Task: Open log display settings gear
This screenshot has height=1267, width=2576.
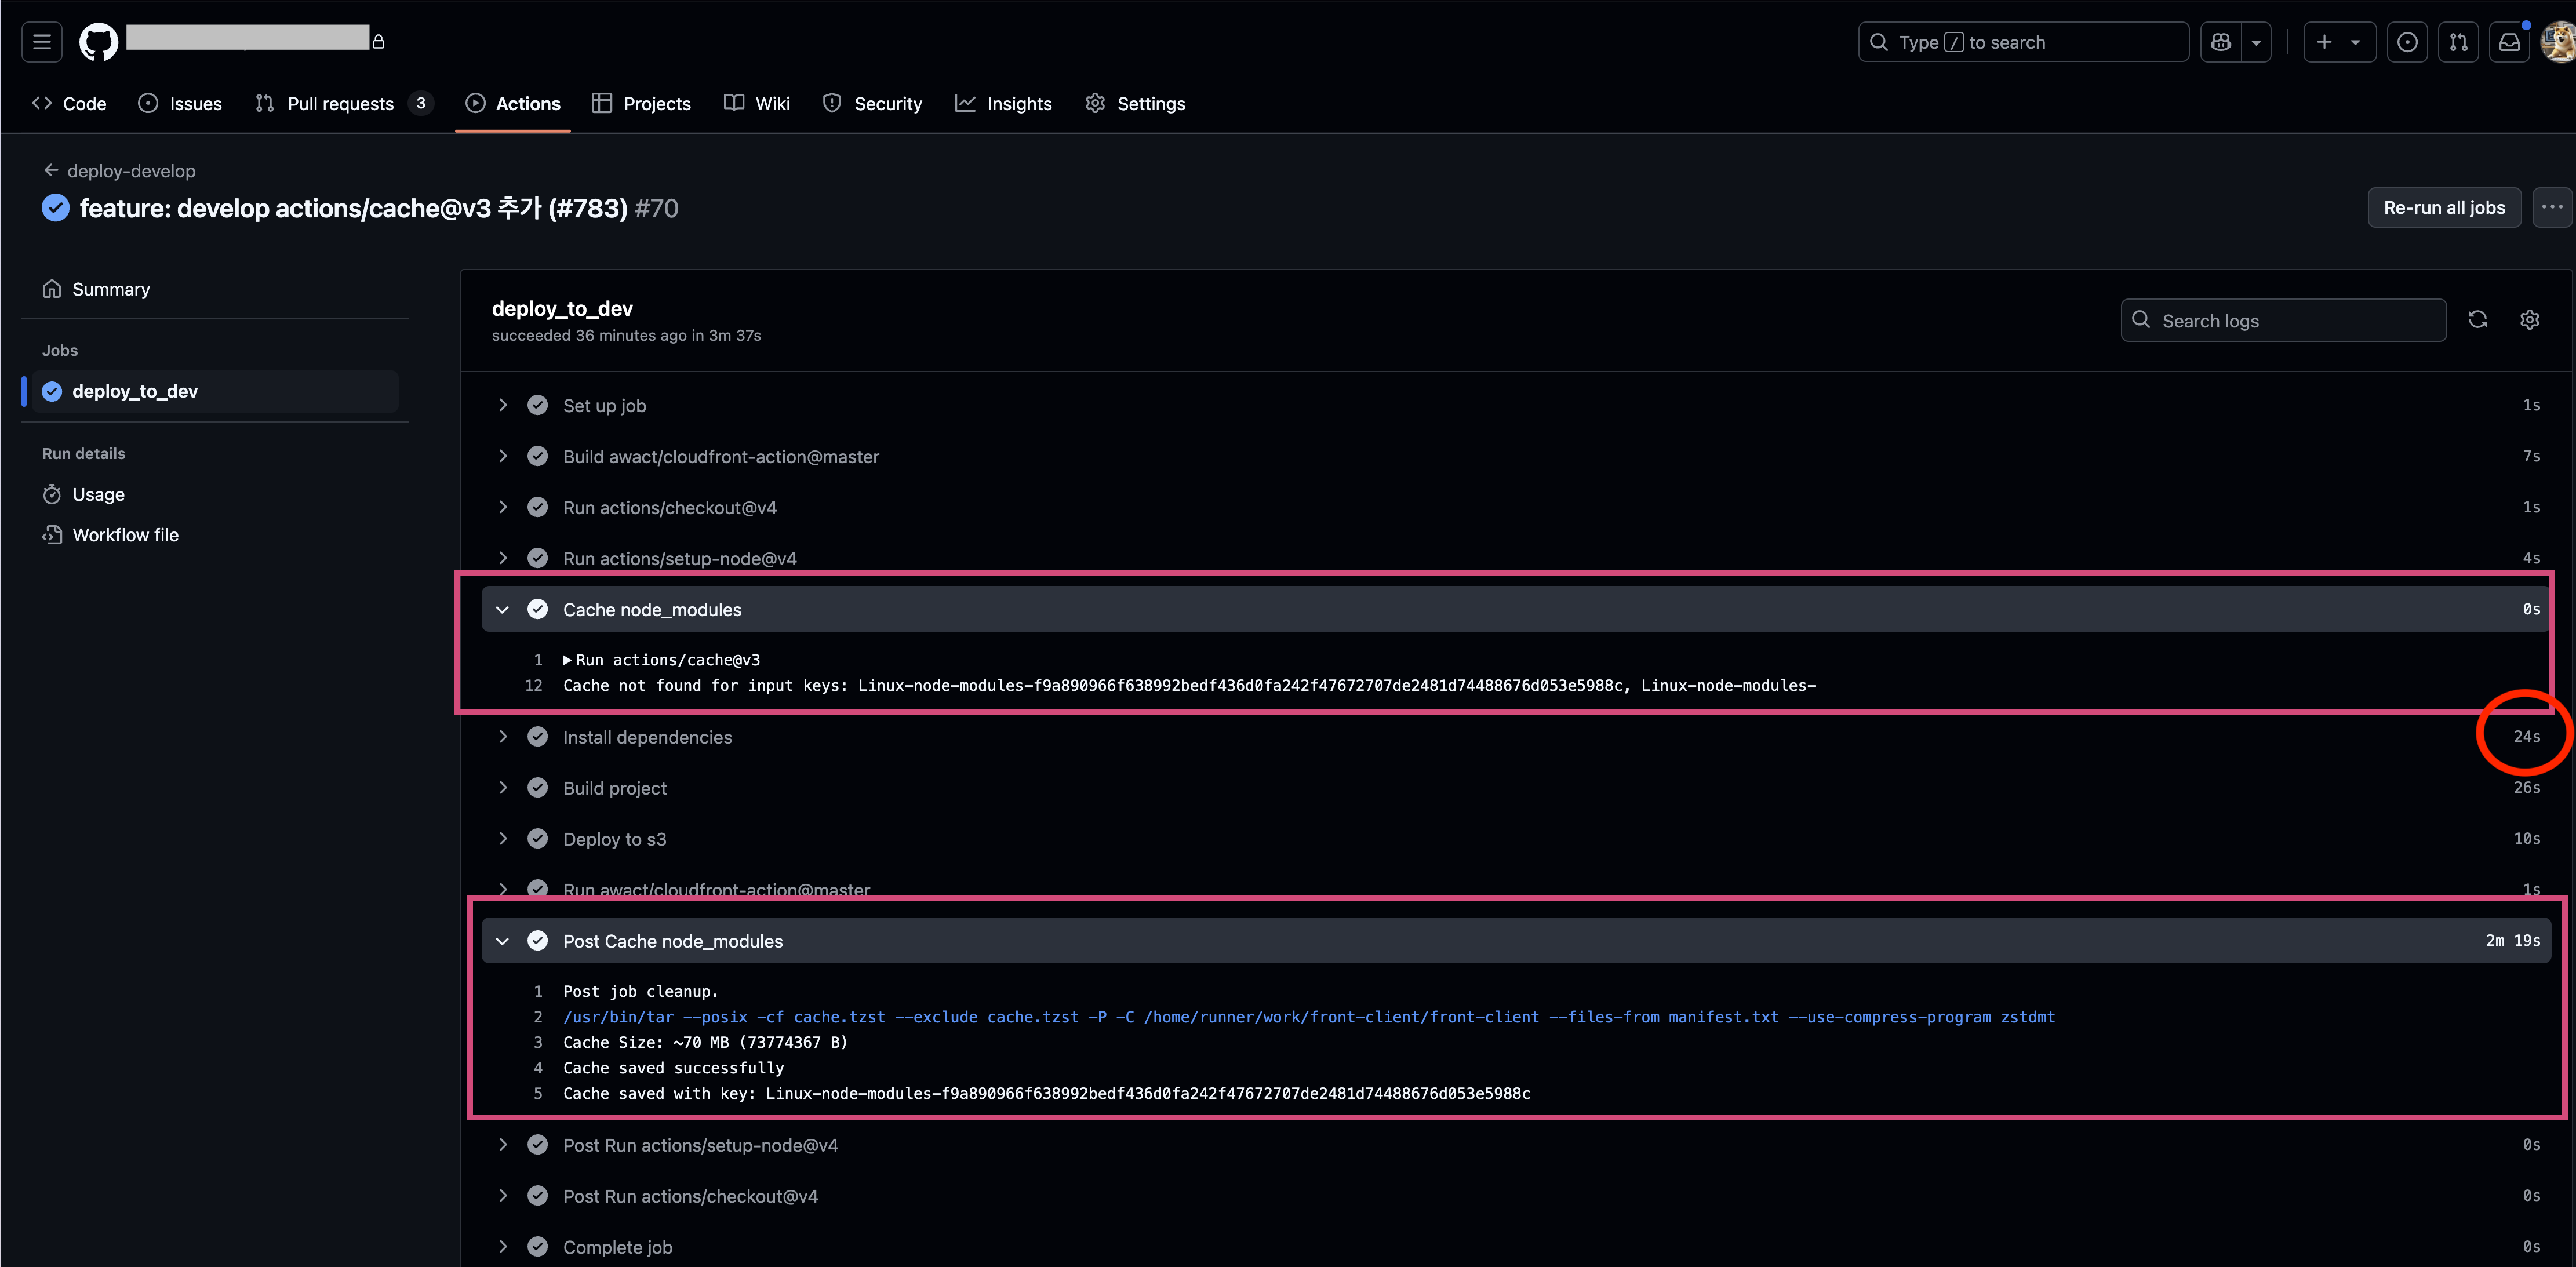Action: tap(2529, 319)
